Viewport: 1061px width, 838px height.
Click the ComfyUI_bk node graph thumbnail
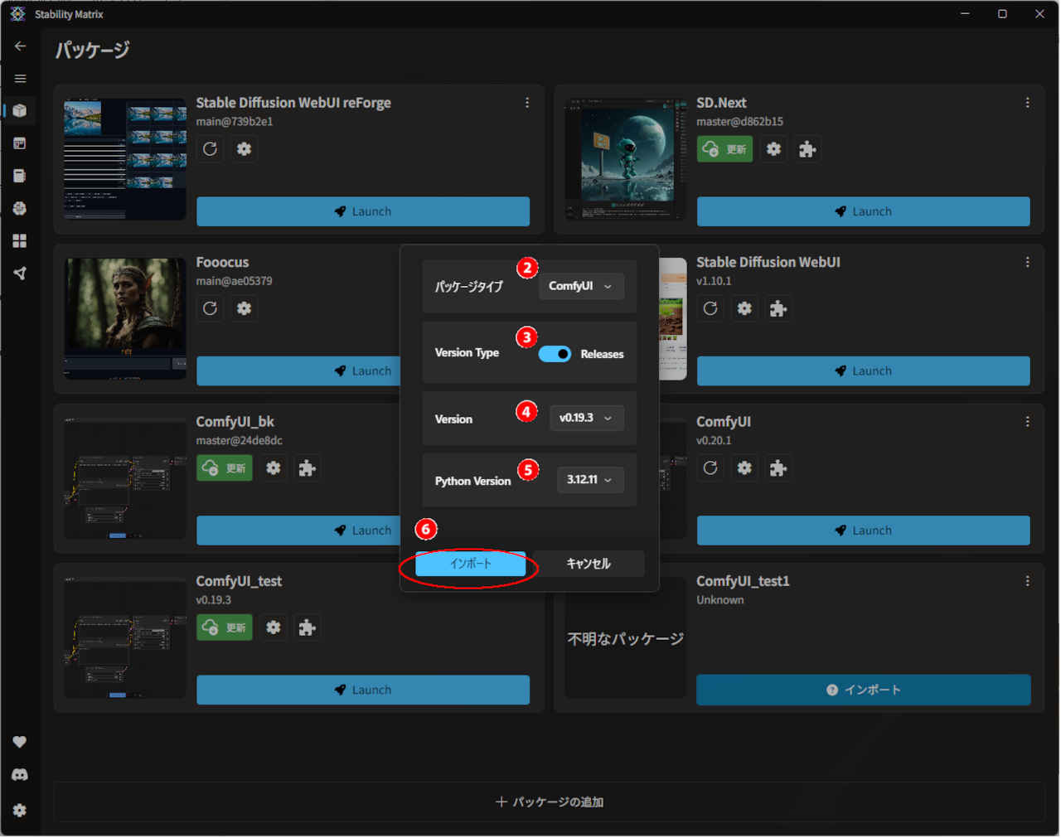click(125, 478)
